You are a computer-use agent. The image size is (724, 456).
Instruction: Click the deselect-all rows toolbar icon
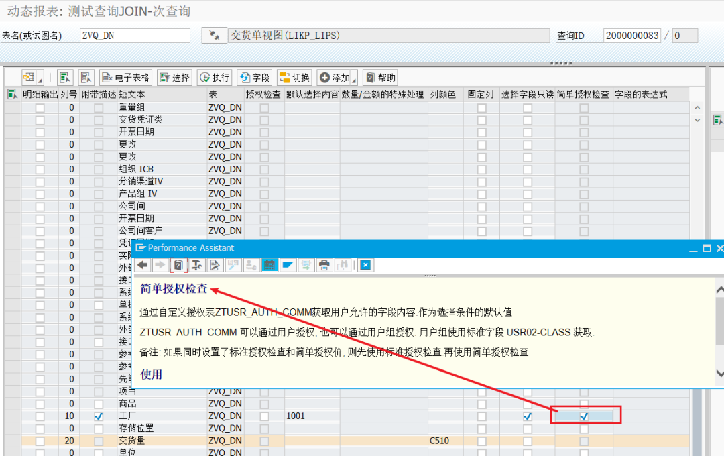86,78
